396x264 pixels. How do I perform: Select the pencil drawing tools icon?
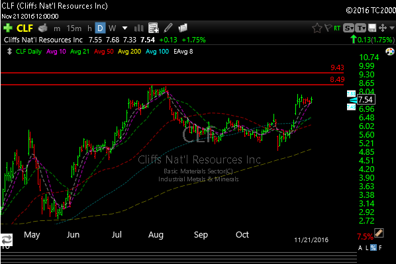click(x=168, y=28)
